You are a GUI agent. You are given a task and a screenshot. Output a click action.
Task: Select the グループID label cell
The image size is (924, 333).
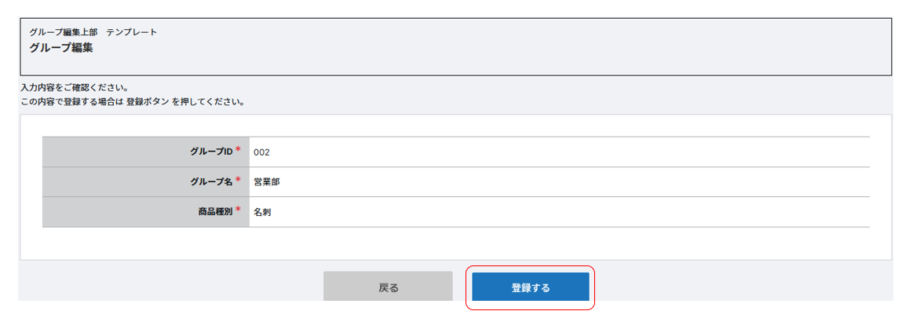[145, 152]
